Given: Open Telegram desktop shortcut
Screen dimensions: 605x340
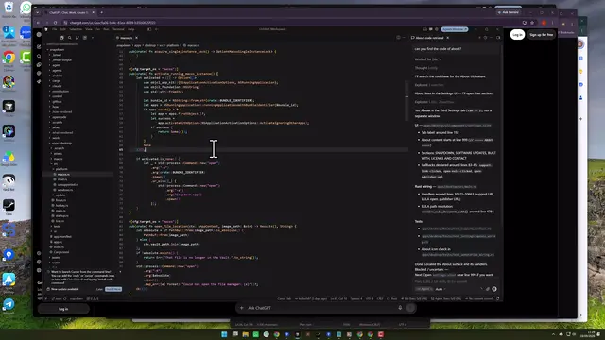Looking at the screenshot, I should click(x=9, y=305).
